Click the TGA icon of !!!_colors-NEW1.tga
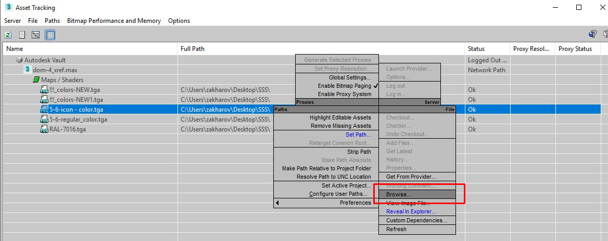Viewport: 608px width, 241px height. coord(44,99)
